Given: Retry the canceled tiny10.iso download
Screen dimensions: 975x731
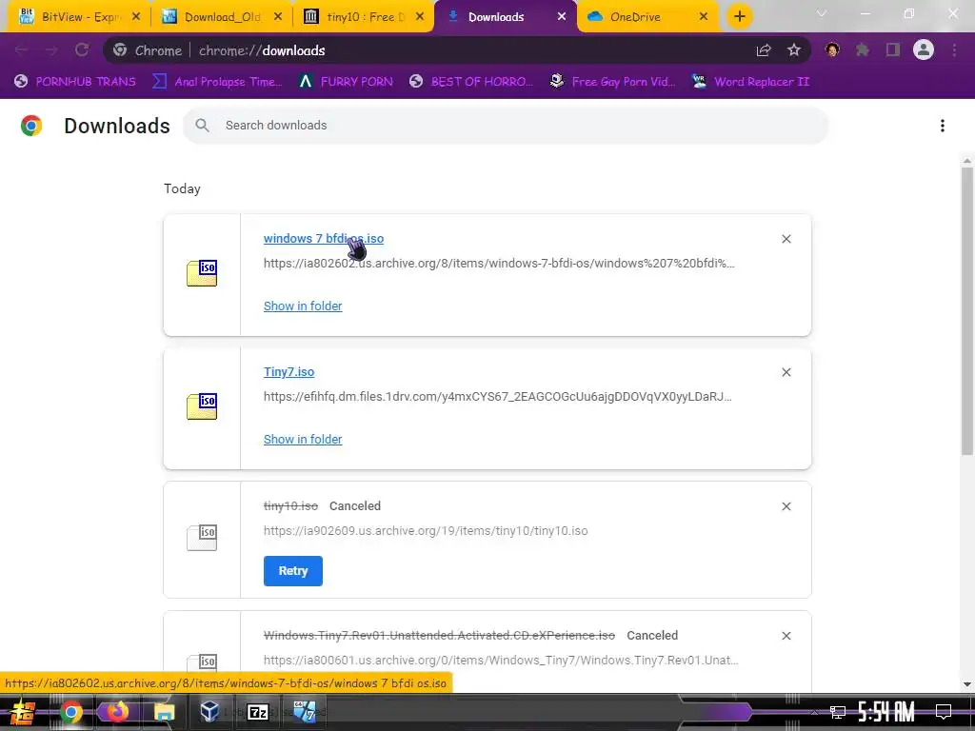Looking at the screenshot, I should (x=293, y=571).
